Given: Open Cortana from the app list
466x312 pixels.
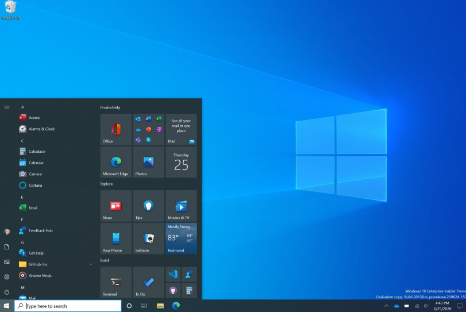Looking at the screenshot, I should click(56, 186).
